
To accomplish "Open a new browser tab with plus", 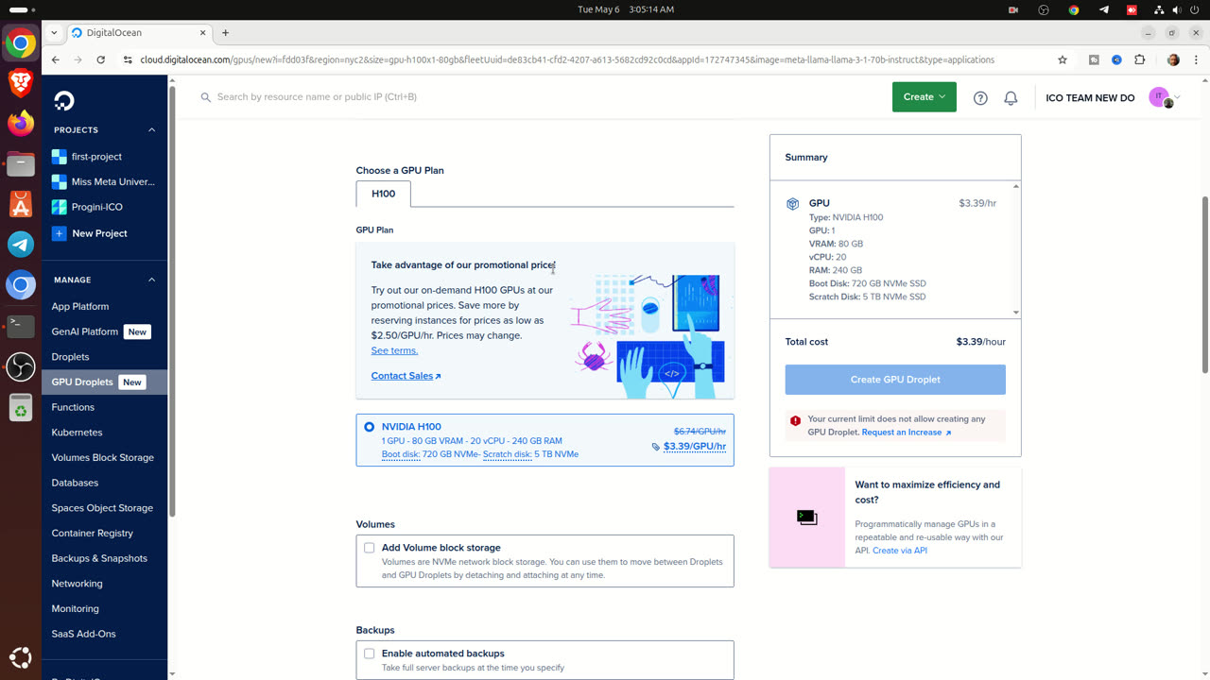I will pyautogui.click(x=225, y=32).
